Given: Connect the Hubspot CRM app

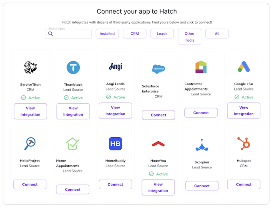Looking at the screenshot, I should pyautogui.click(x=244, y=184).
